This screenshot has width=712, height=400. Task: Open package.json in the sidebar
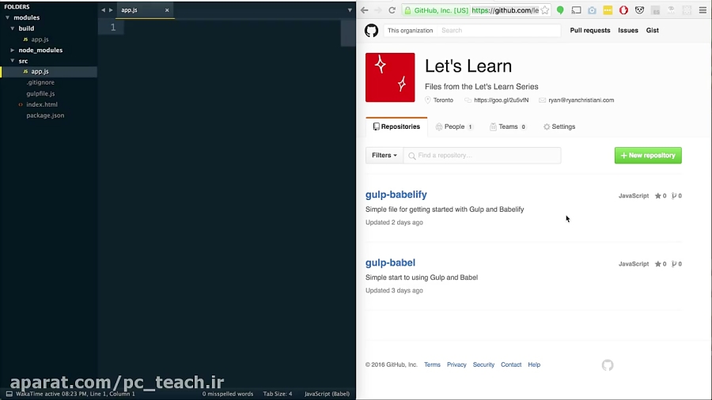point(45,115)
